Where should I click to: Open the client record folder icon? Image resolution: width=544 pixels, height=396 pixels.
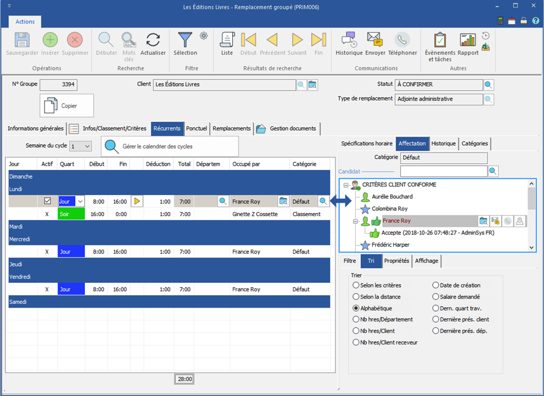pyautogui.click(x=312, y=84)
